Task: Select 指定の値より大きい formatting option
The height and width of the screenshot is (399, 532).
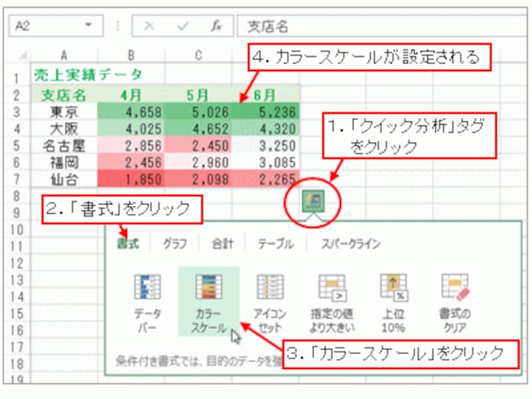Action: (332, 303)
